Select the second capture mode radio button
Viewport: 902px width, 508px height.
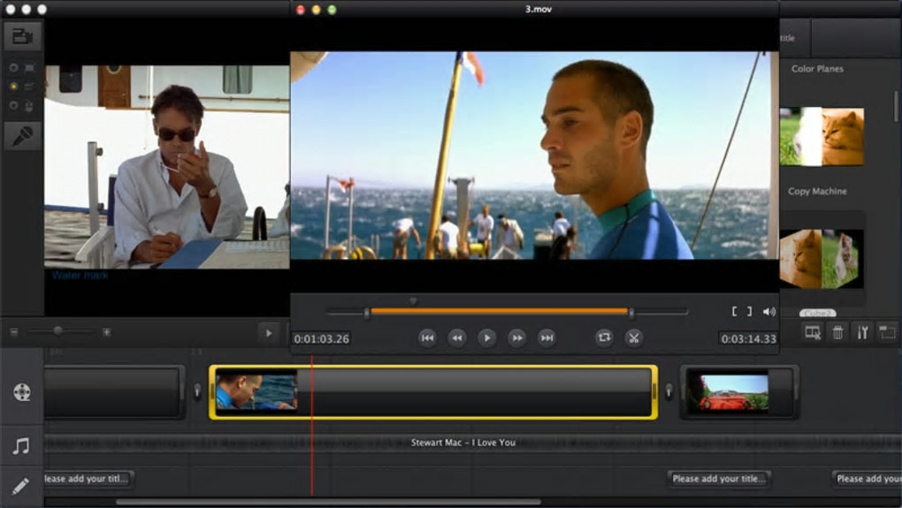13,87
